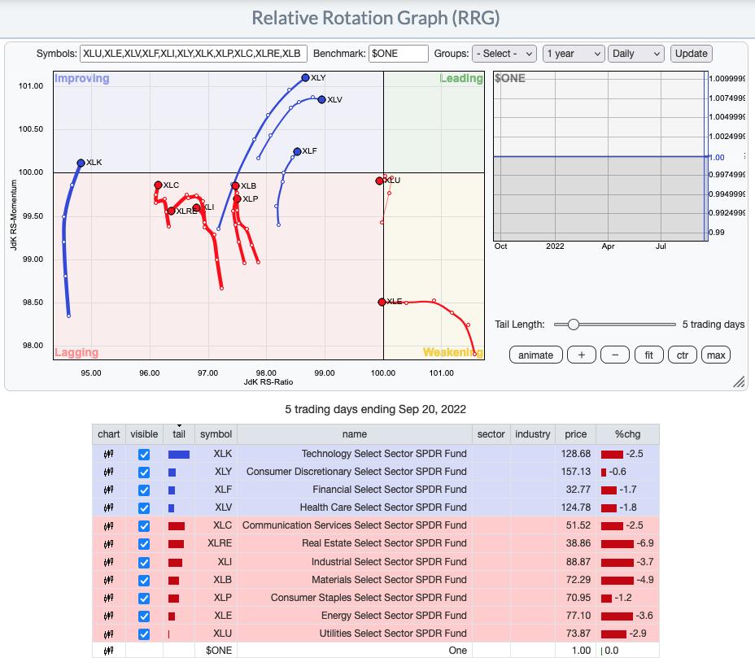Click the XLK tail color bar
This screenshot has width=755, height=662.
pos(179,454)
